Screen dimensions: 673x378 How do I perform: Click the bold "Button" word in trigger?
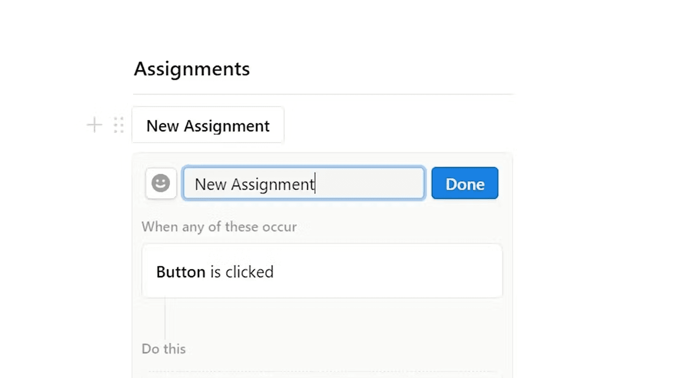tap(181, 272)
